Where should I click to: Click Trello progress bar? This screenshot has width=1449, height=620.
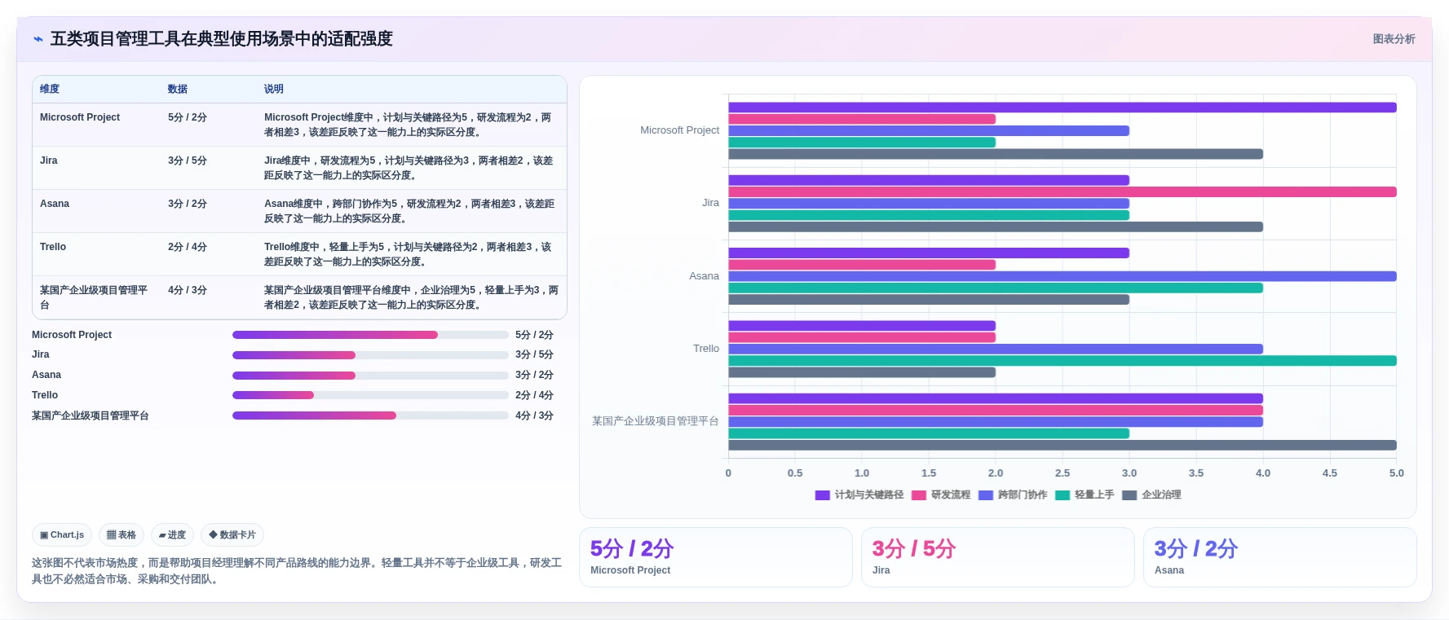(x=370, y=395)
